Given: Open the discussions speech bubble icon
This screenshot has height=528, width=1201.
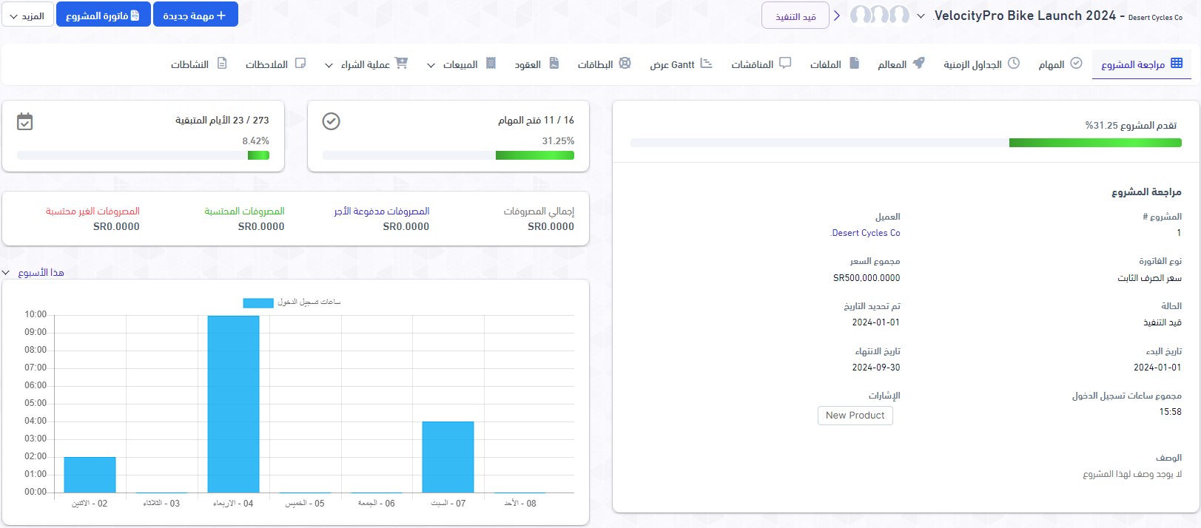Looking at the screenshot, I should click(x=785, y=64).
